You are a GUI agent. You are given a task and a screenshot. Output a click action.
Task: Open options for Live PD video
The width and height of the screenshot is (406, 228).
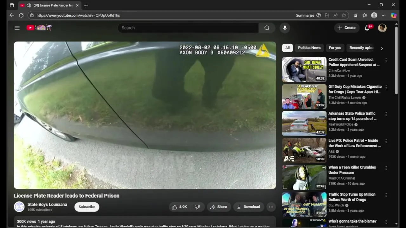point(386,141)
